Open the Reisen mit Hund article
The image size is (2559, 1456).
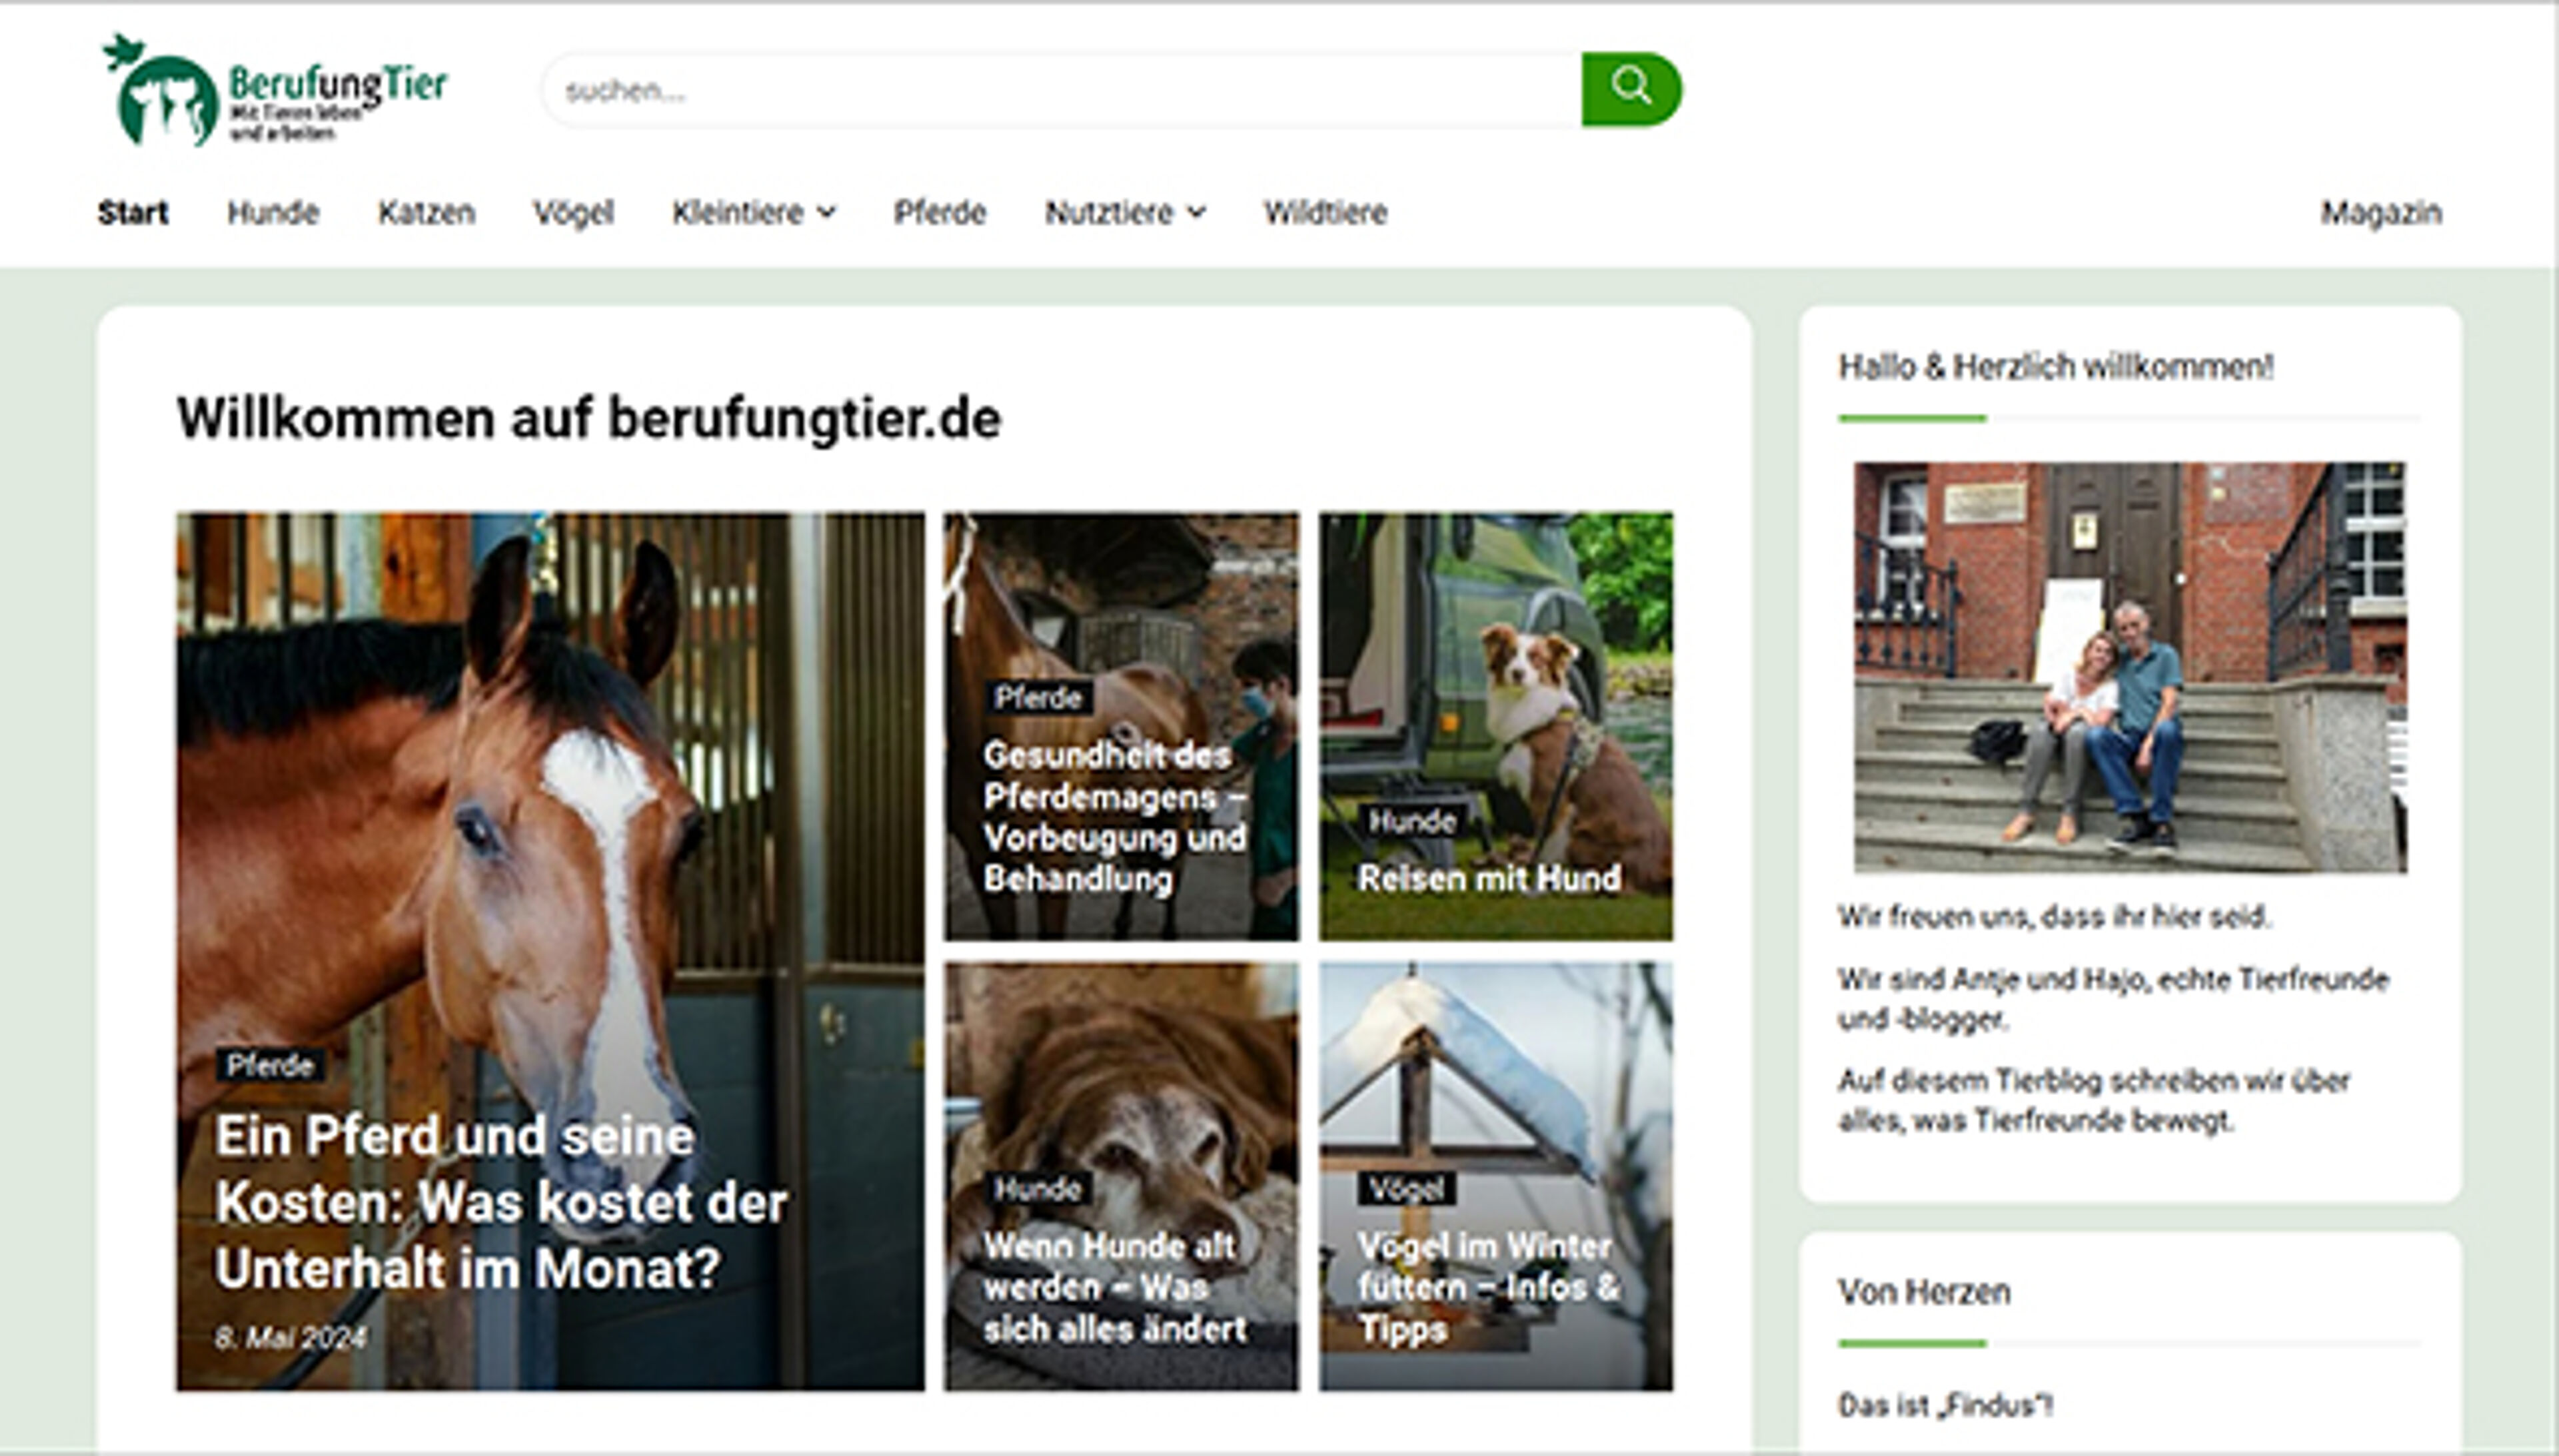pyautogui.click(x=1489, y=878)
